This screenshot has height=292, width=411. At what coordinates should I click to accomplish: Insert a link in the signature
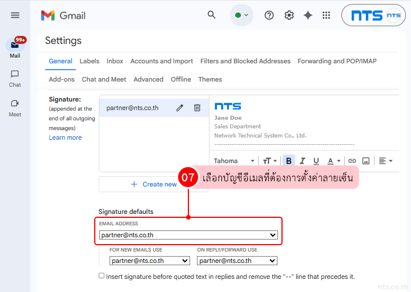pos(352,161)
